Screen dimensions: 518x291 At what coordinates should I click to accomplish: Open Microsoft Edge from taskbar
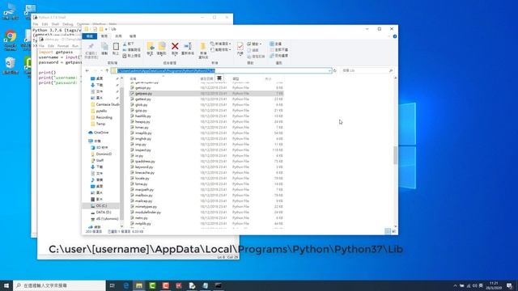click(x=126, y=285)
